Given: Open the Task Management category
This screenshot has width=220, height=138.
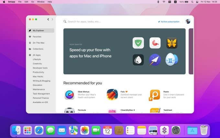Looking at the screenshot, I should pyautogui.click(x=41, y=94).
